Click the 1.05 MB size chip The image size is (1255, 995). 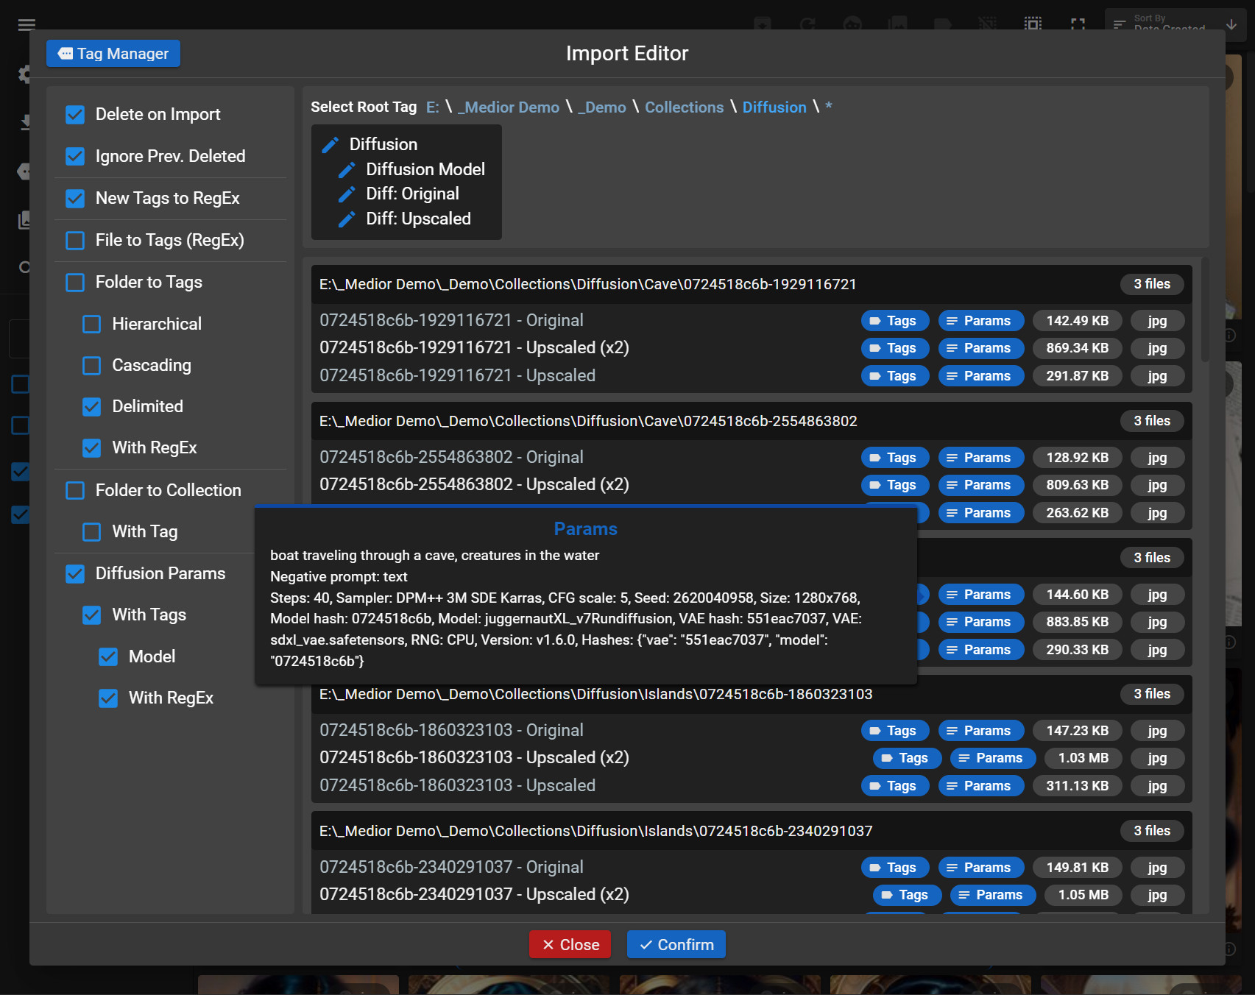[1083, 895]
